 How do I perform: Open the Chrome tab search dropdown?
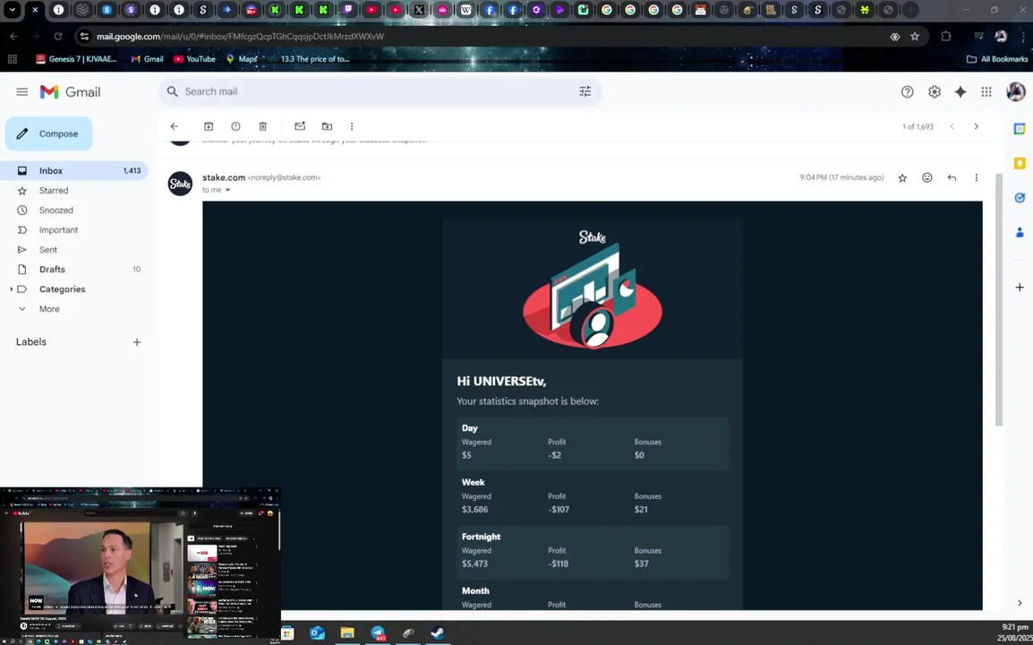(x=12, y=10)
